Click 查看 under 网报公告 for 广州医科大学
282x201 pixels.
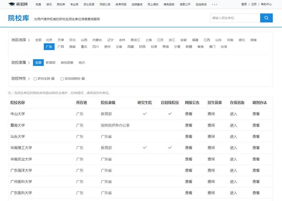point(189,182)
